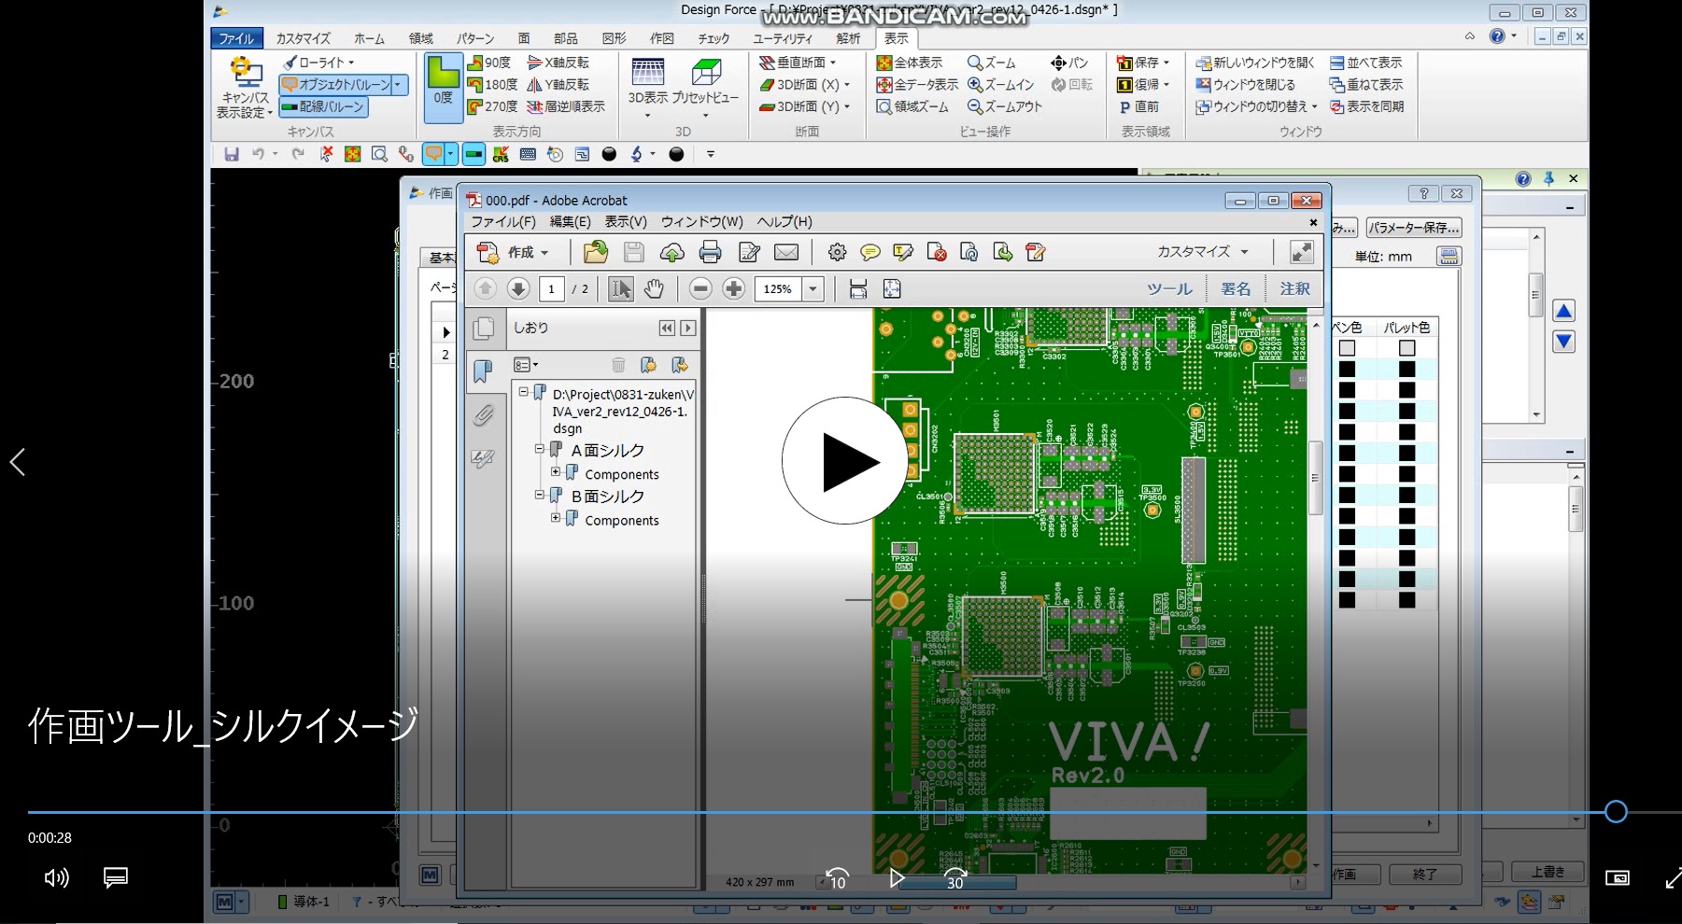Toggle captions in the video player
The image size is (1682, 924).
pos(116,877)
